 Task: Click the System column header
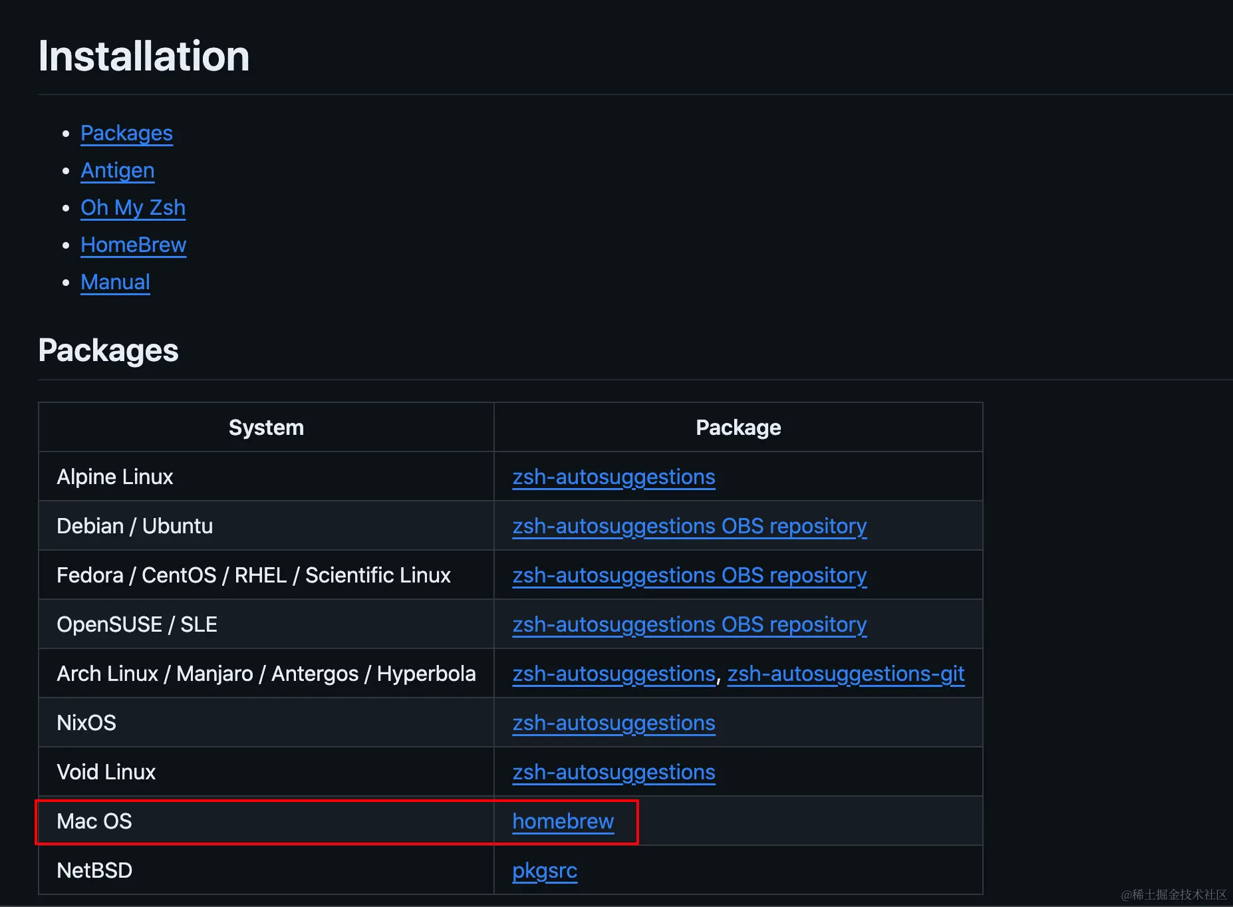(266, 428)
